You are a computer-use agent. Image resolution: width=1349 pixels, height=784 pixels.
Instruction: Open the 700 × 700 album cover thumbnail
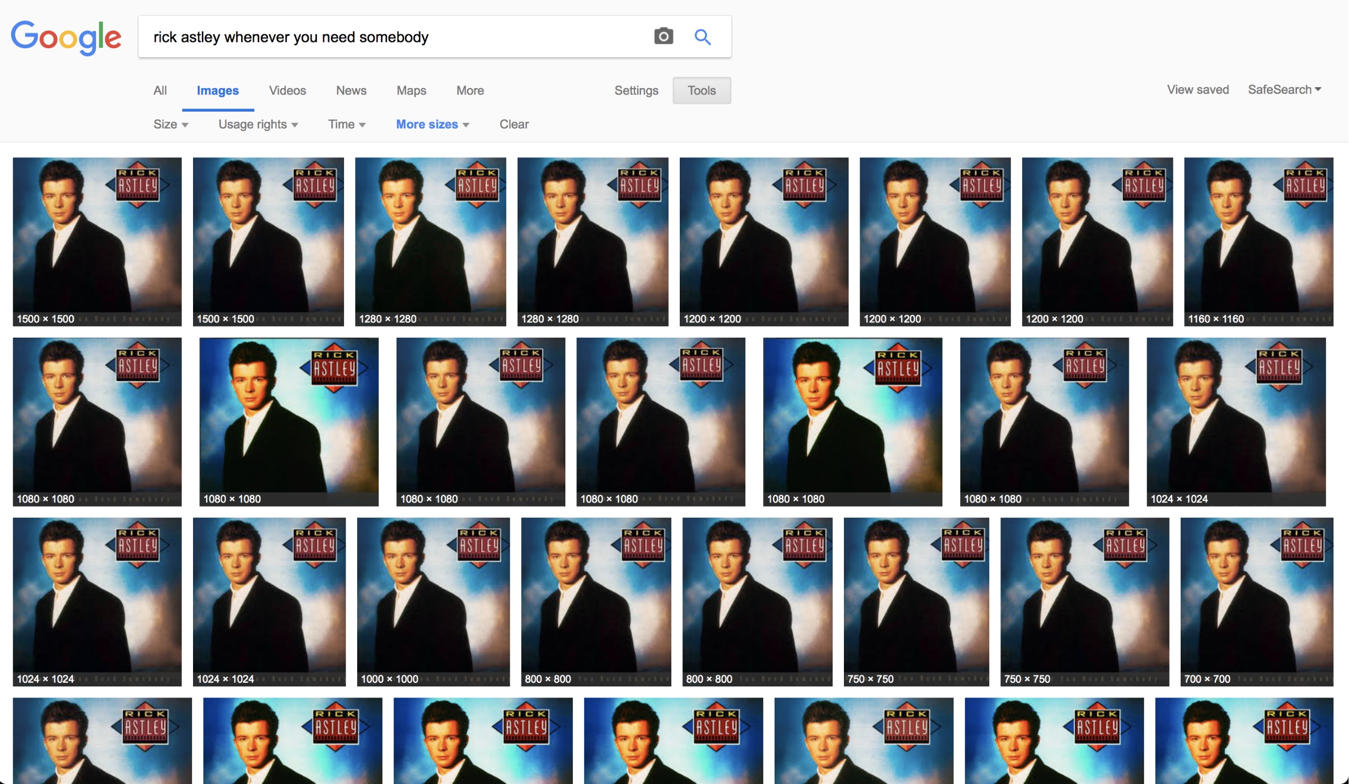coord(1256,602)
